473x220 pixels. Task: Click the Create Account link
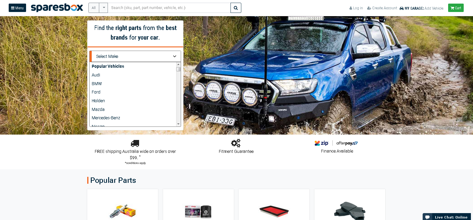click(x=382, y=8)
